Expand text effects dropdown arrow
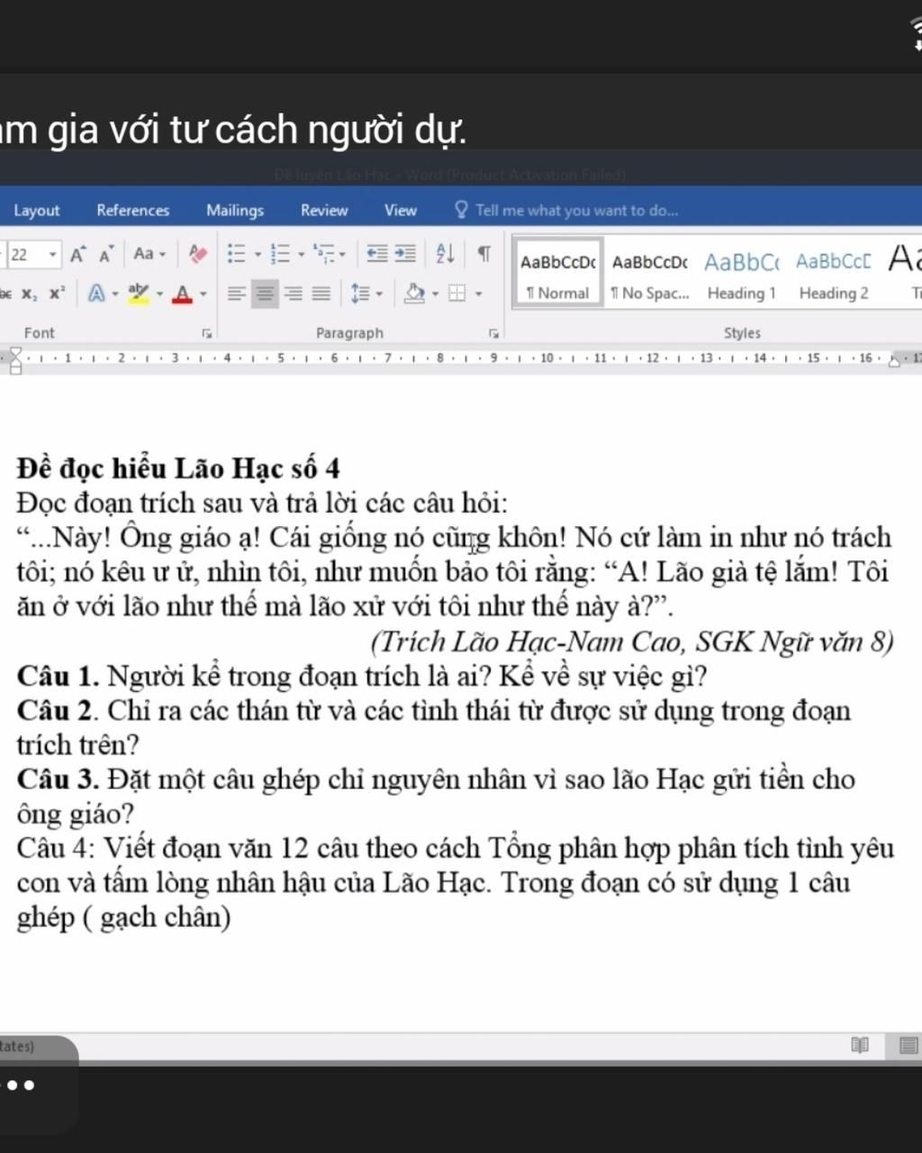 tap(115, 295)
